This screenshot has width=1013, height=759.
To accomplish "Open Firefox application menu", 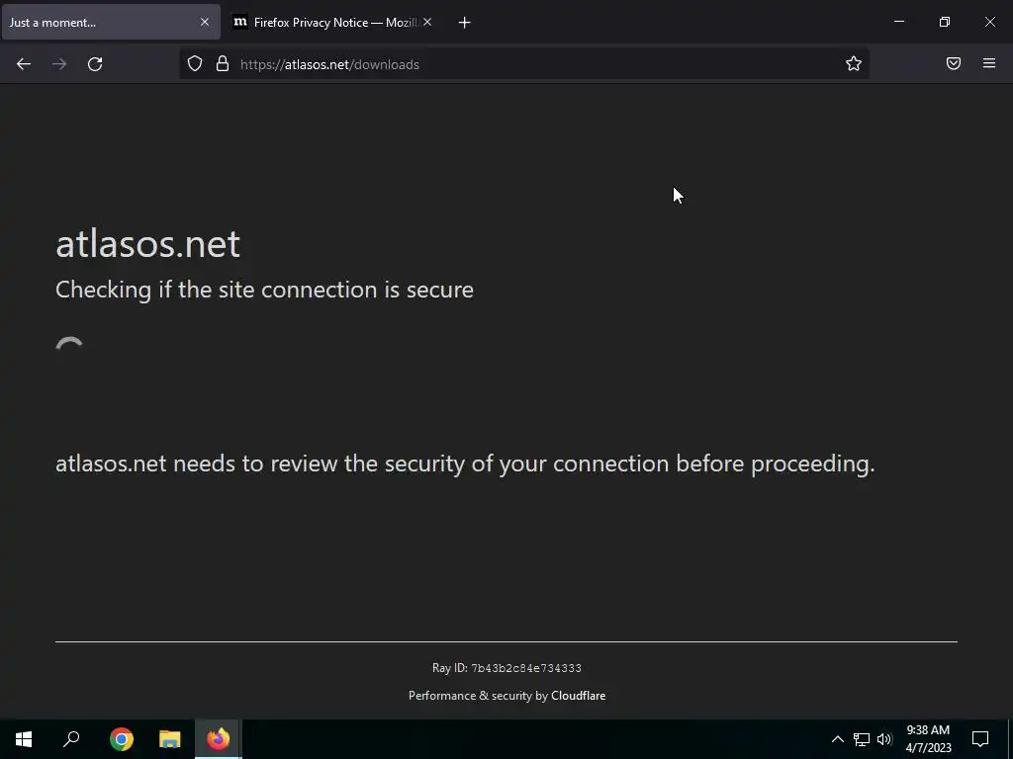I will [989, 63].
